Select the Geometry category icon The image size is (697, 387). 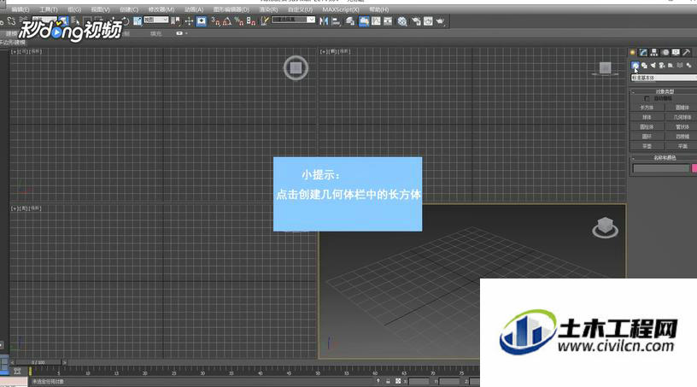tap(635, 66)
